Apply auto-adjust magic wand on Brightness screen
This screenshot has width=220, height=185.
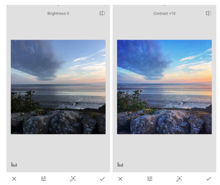pos(73,179)
